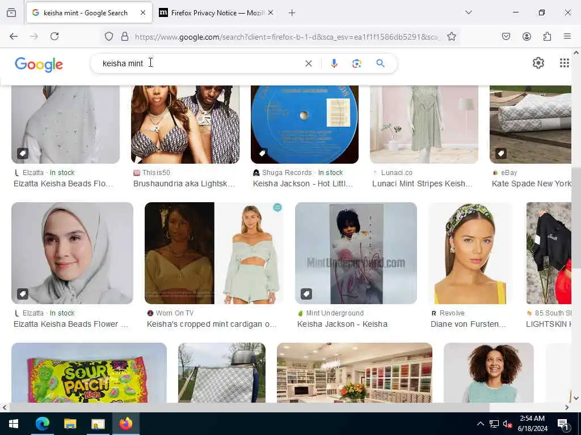Submit search with magnifier icon
Viewport: 581px width, 435px height.
coord(380,63)
